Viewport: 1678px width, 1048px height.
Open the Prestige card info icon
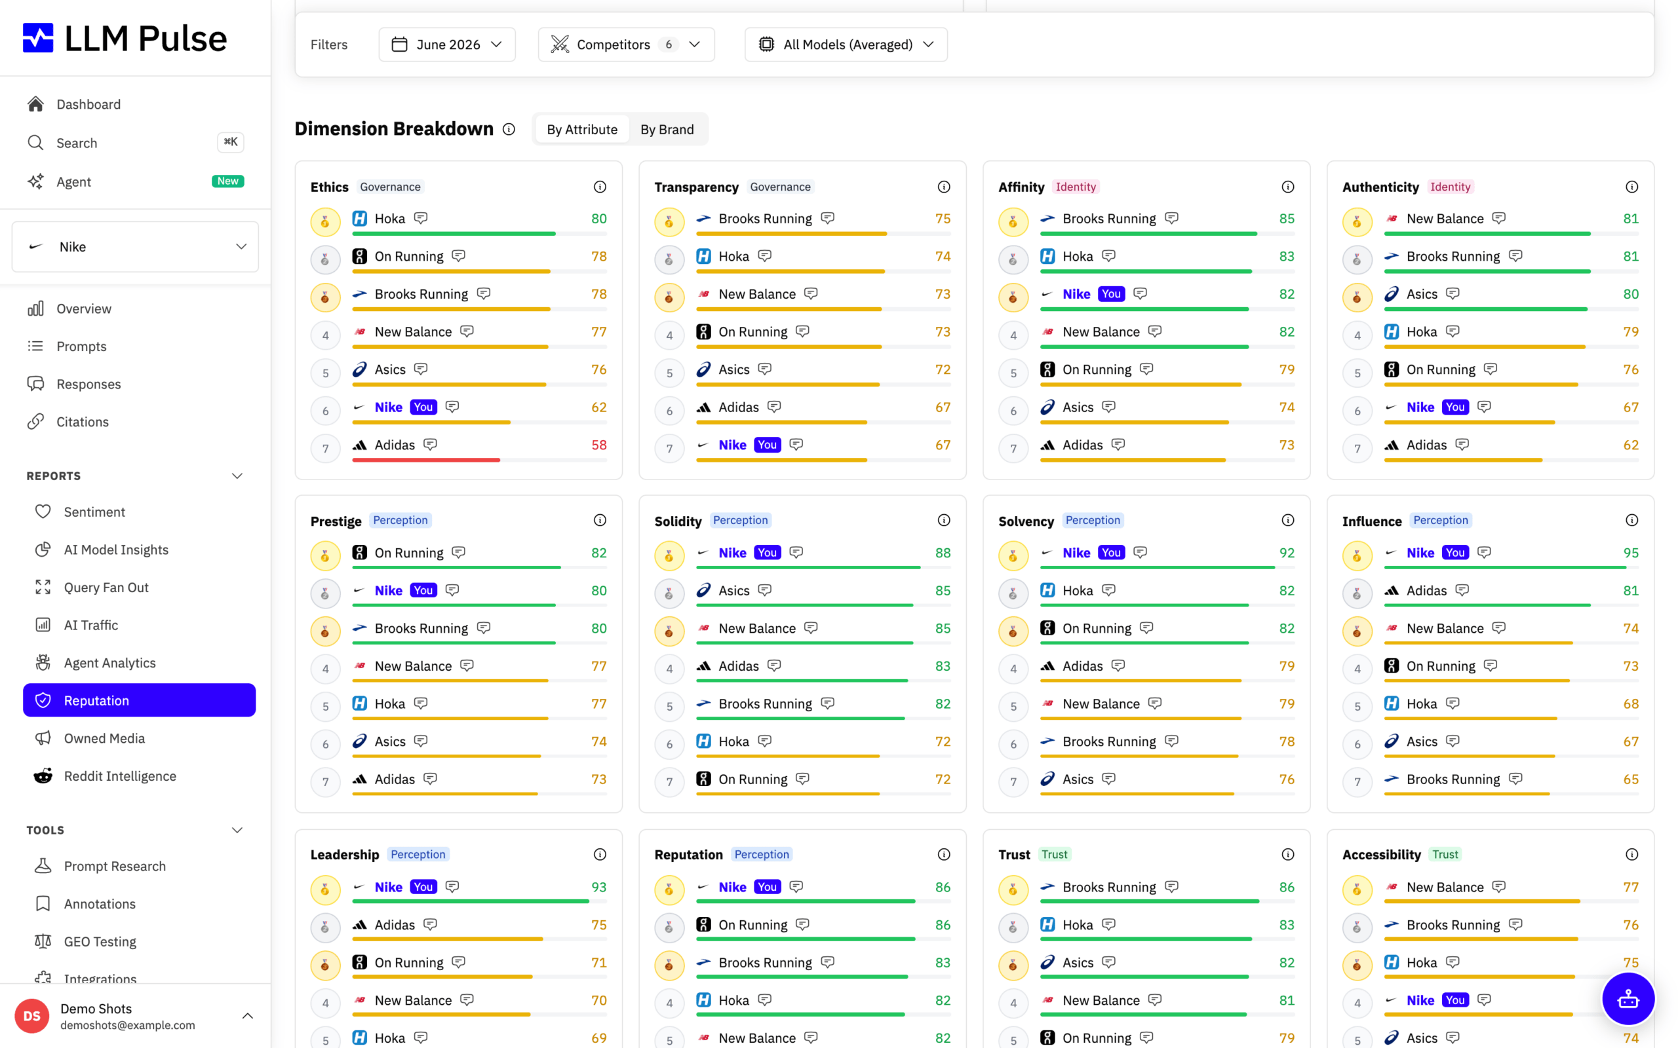coord(600,521)
